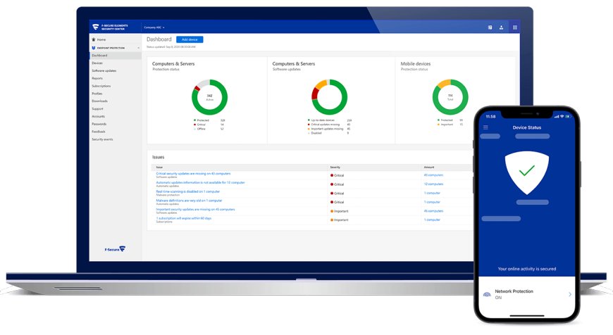Click the Critical updates missing legend entry

pyautogui.click(x=329, y=125)
